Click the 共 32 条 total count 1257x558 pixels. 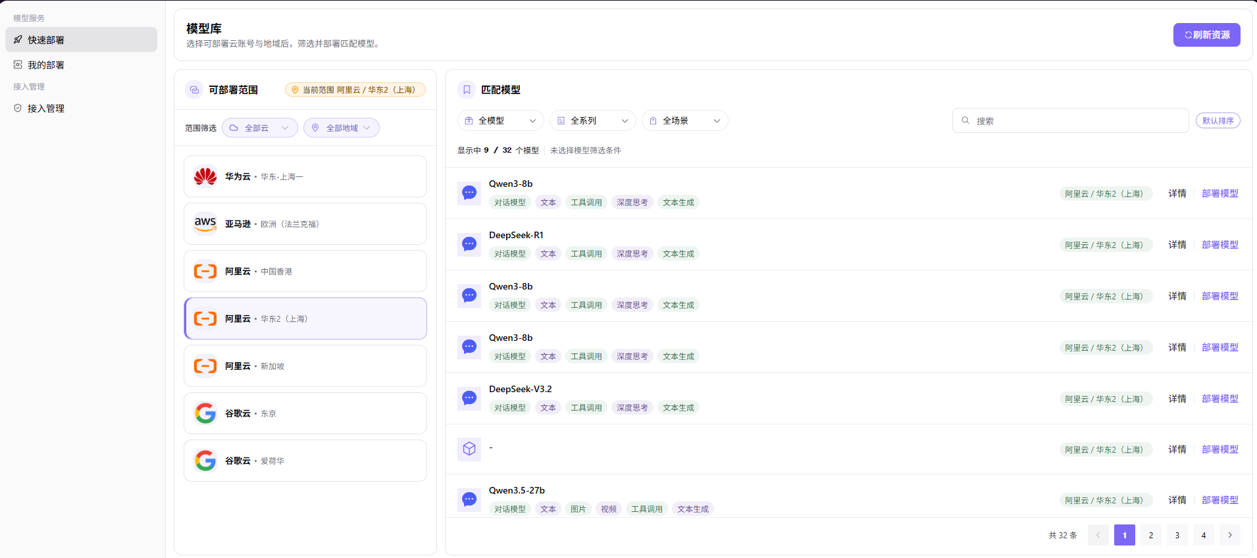click(x=1063, y=535)
